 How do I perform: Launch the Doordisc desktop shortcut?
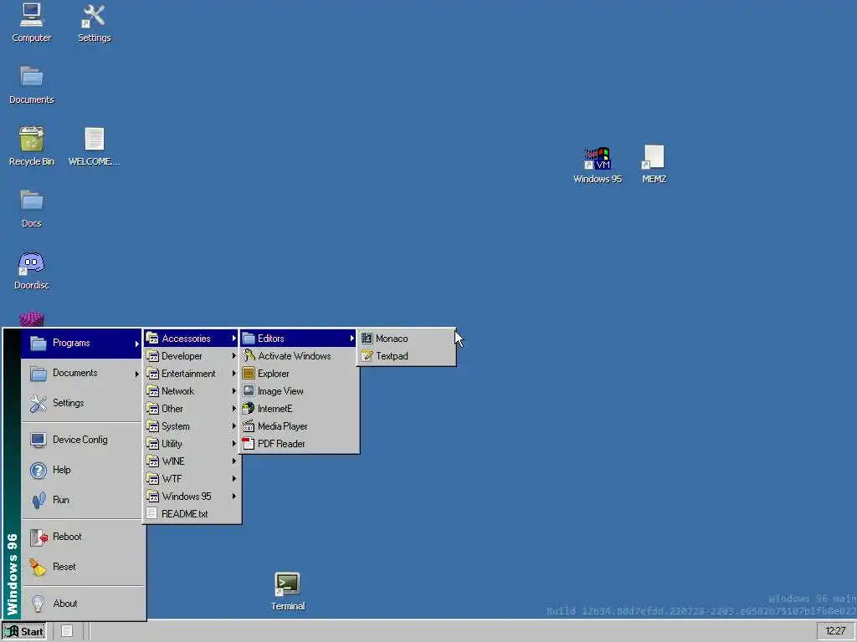[31, 270]
